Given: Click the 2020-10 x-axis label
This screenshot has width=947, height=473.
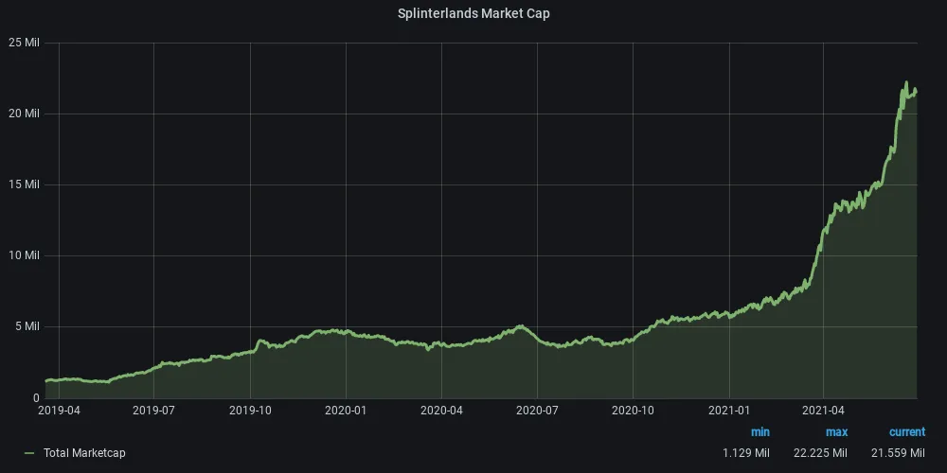Looking at the screenshot, I should (x=633, y=411).
